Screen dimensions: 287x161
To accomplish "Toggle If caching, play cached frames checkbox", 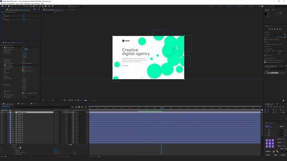I will pos(265,60).
